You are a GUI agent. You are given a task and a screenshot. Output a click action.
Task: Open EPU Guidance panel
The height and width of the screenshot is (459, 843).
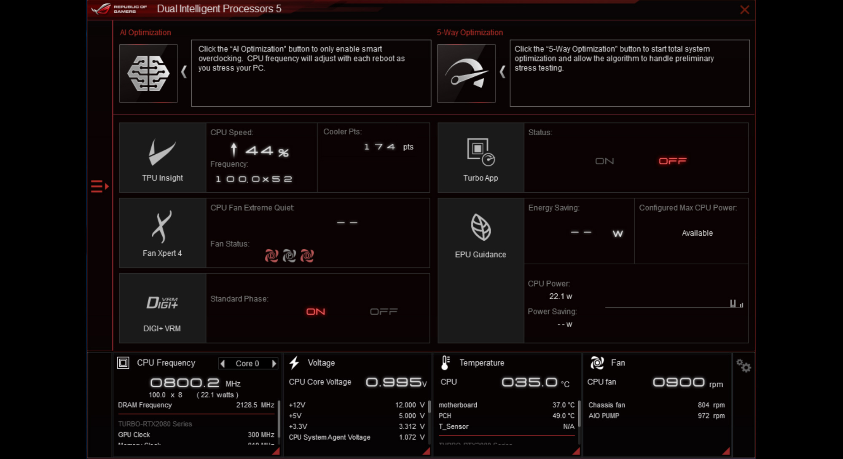click(x=481, y=271)
